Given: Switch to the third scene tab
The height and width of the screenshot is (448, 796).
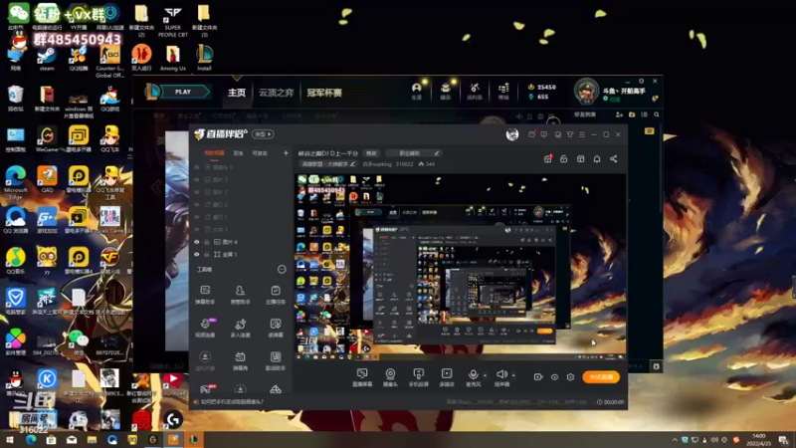Looking at the screenshot, I should click(x=260, y=153).
